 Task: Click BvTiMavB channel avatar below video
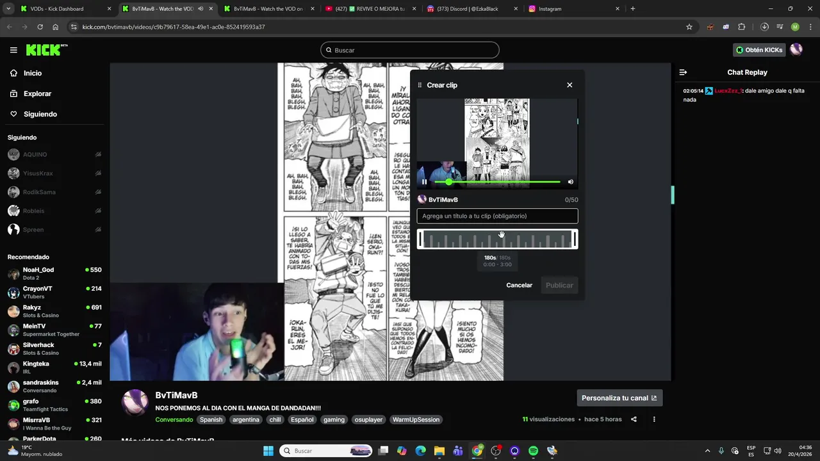click(135, 402)
